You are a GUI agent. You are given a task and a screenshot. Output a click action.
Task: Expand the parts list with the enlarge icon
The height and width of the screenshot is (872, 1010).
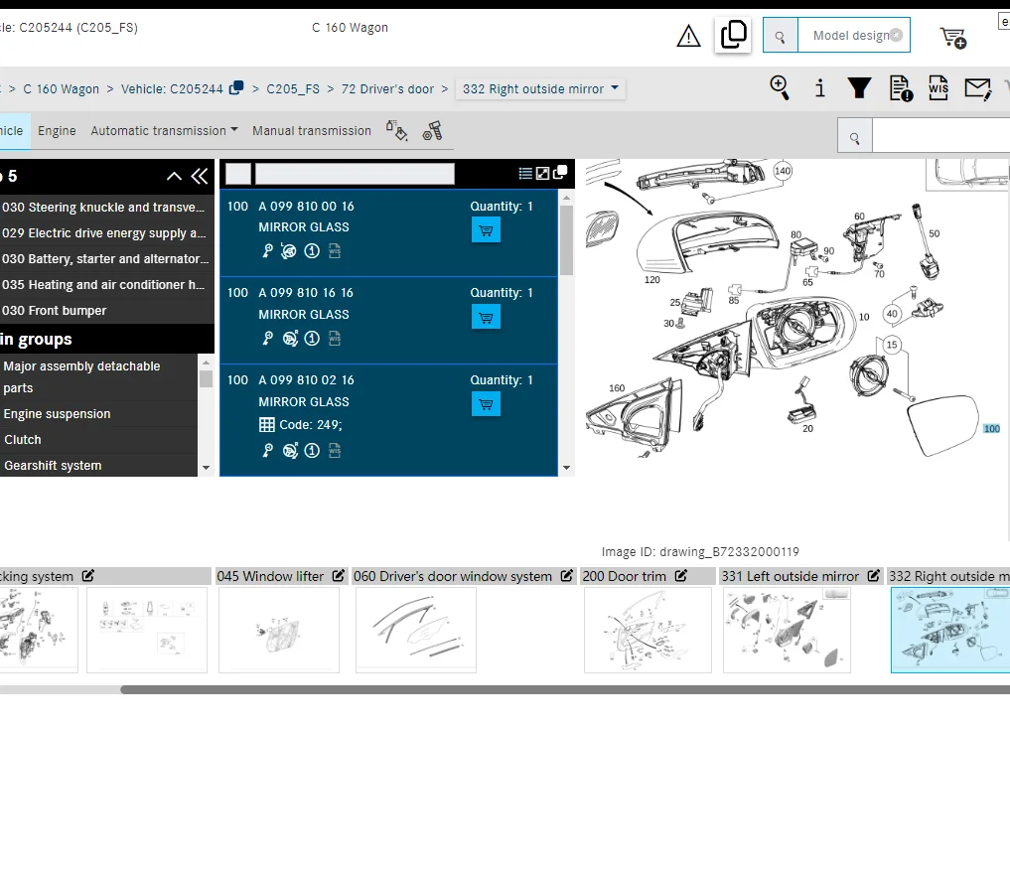click(543, 173)
